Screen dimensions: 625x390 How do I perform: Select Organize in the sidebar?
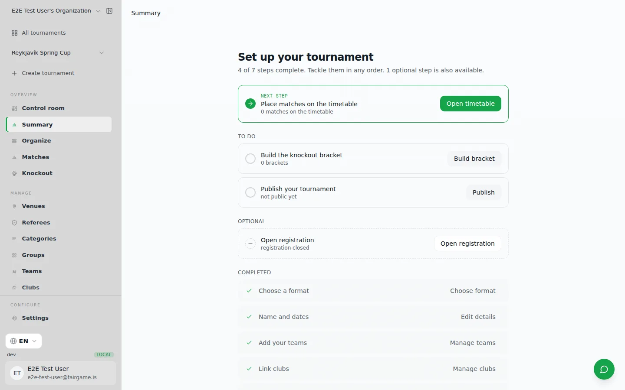[59, 141]
